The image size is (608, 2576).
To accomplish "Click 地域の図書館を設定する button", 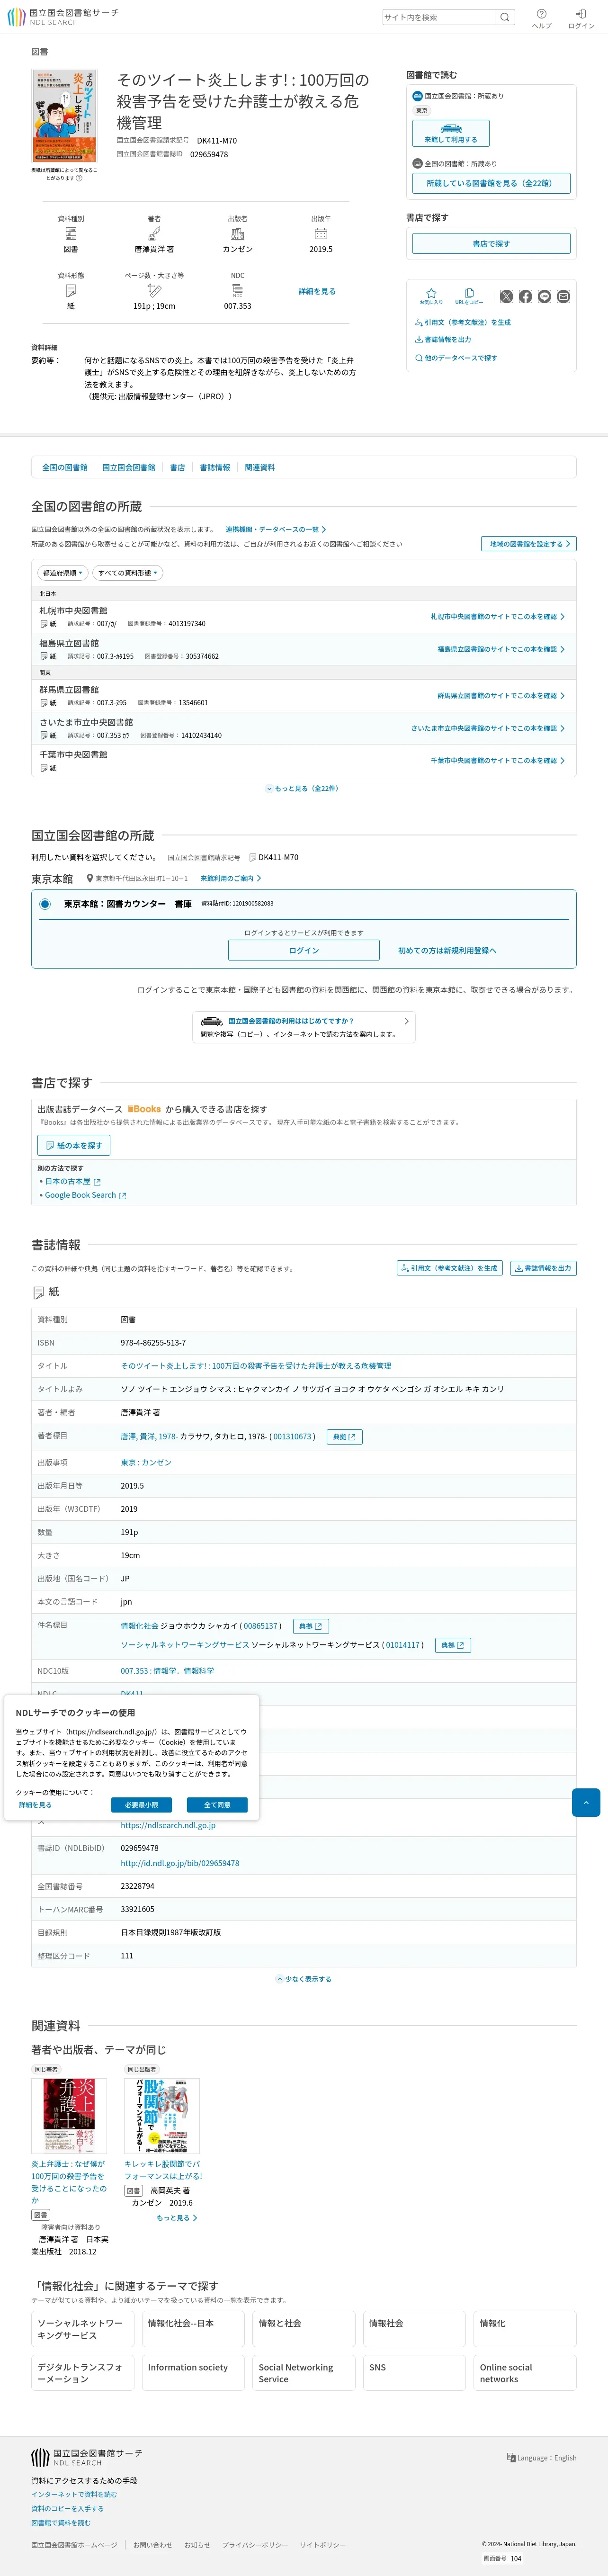I will [529, 544].
